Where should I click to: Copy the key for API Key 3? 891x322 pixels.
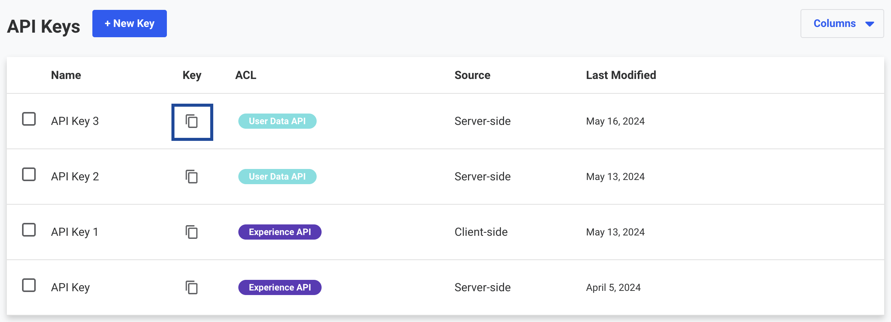(192, 122)
